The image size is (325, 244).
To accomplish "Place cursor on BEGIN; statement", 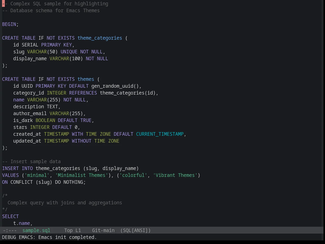I will click(10, 24).
